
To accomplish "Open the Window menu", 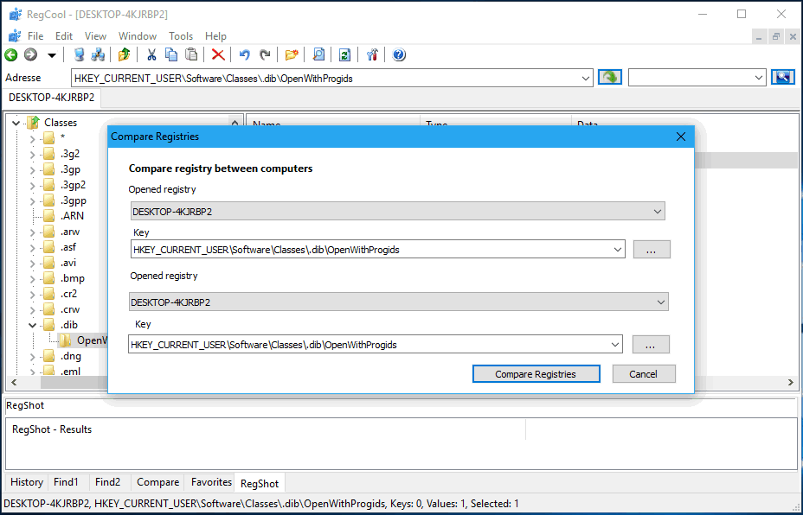I will [x=138, y=36].
